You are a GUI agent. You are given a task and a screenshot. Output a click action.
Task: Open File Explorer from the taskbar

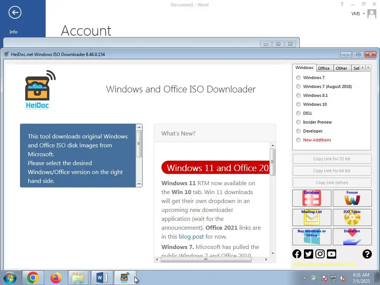[x=78, y=278]
